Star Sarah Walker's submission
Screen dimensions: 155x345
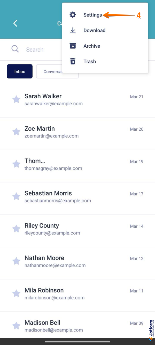coord(17,99)
